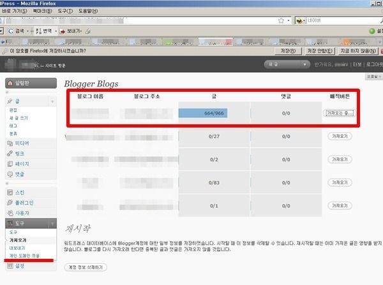Click 가져오기 button for the 0/2 row
Viewport: 383px width, 285px height.
coord(340,159)
